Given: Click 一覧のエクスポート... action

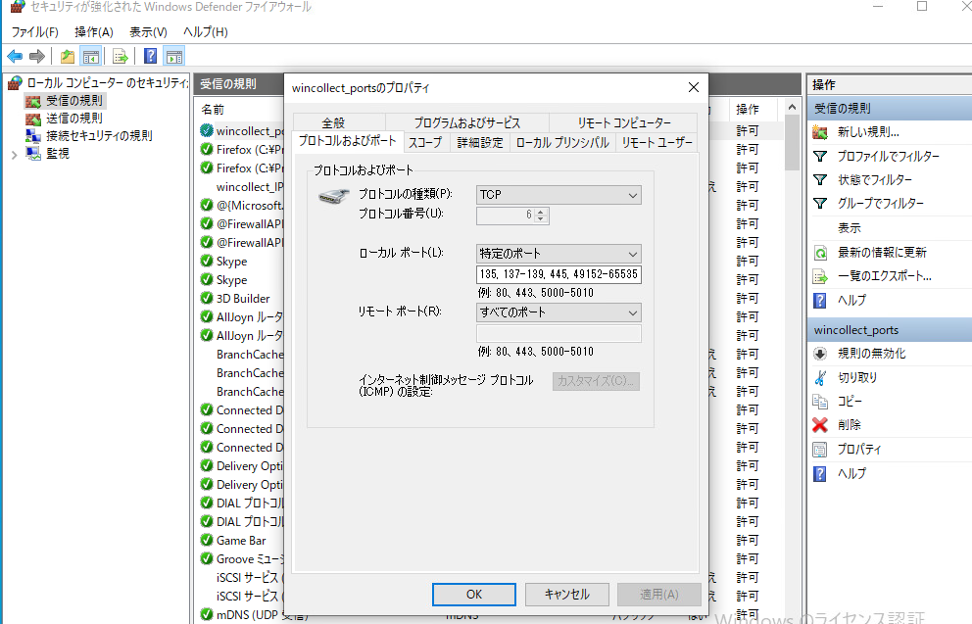Looking at the screenshot, I should (884, 276).
